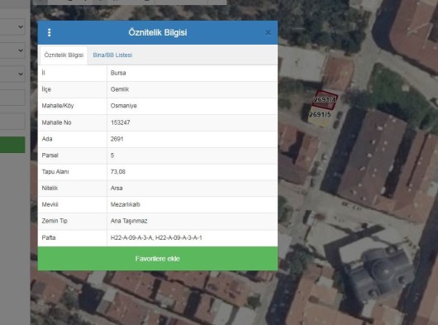The height and width of the screenshot is (325, 438).
Task: Close the Öznitelik Bilgisi dialog
Action: coord(268,33)
